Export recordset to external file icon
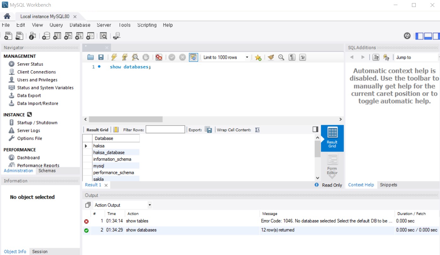The image size is (440, 255). point(208,130)
